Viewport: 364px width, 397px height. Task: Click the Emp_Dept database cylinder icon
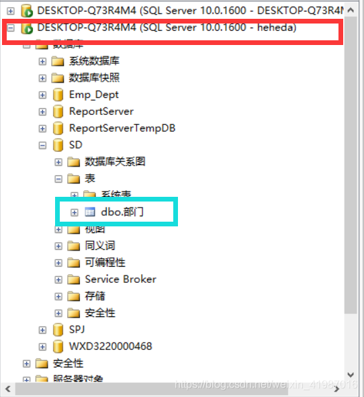[x=58, y=95]
